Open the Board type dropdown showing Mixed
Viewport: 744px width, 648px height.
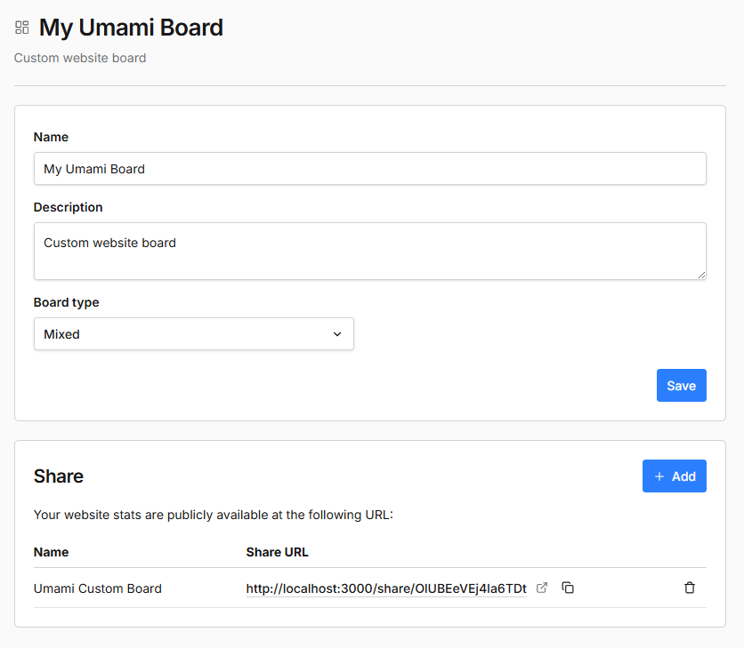tap(193, 334)
